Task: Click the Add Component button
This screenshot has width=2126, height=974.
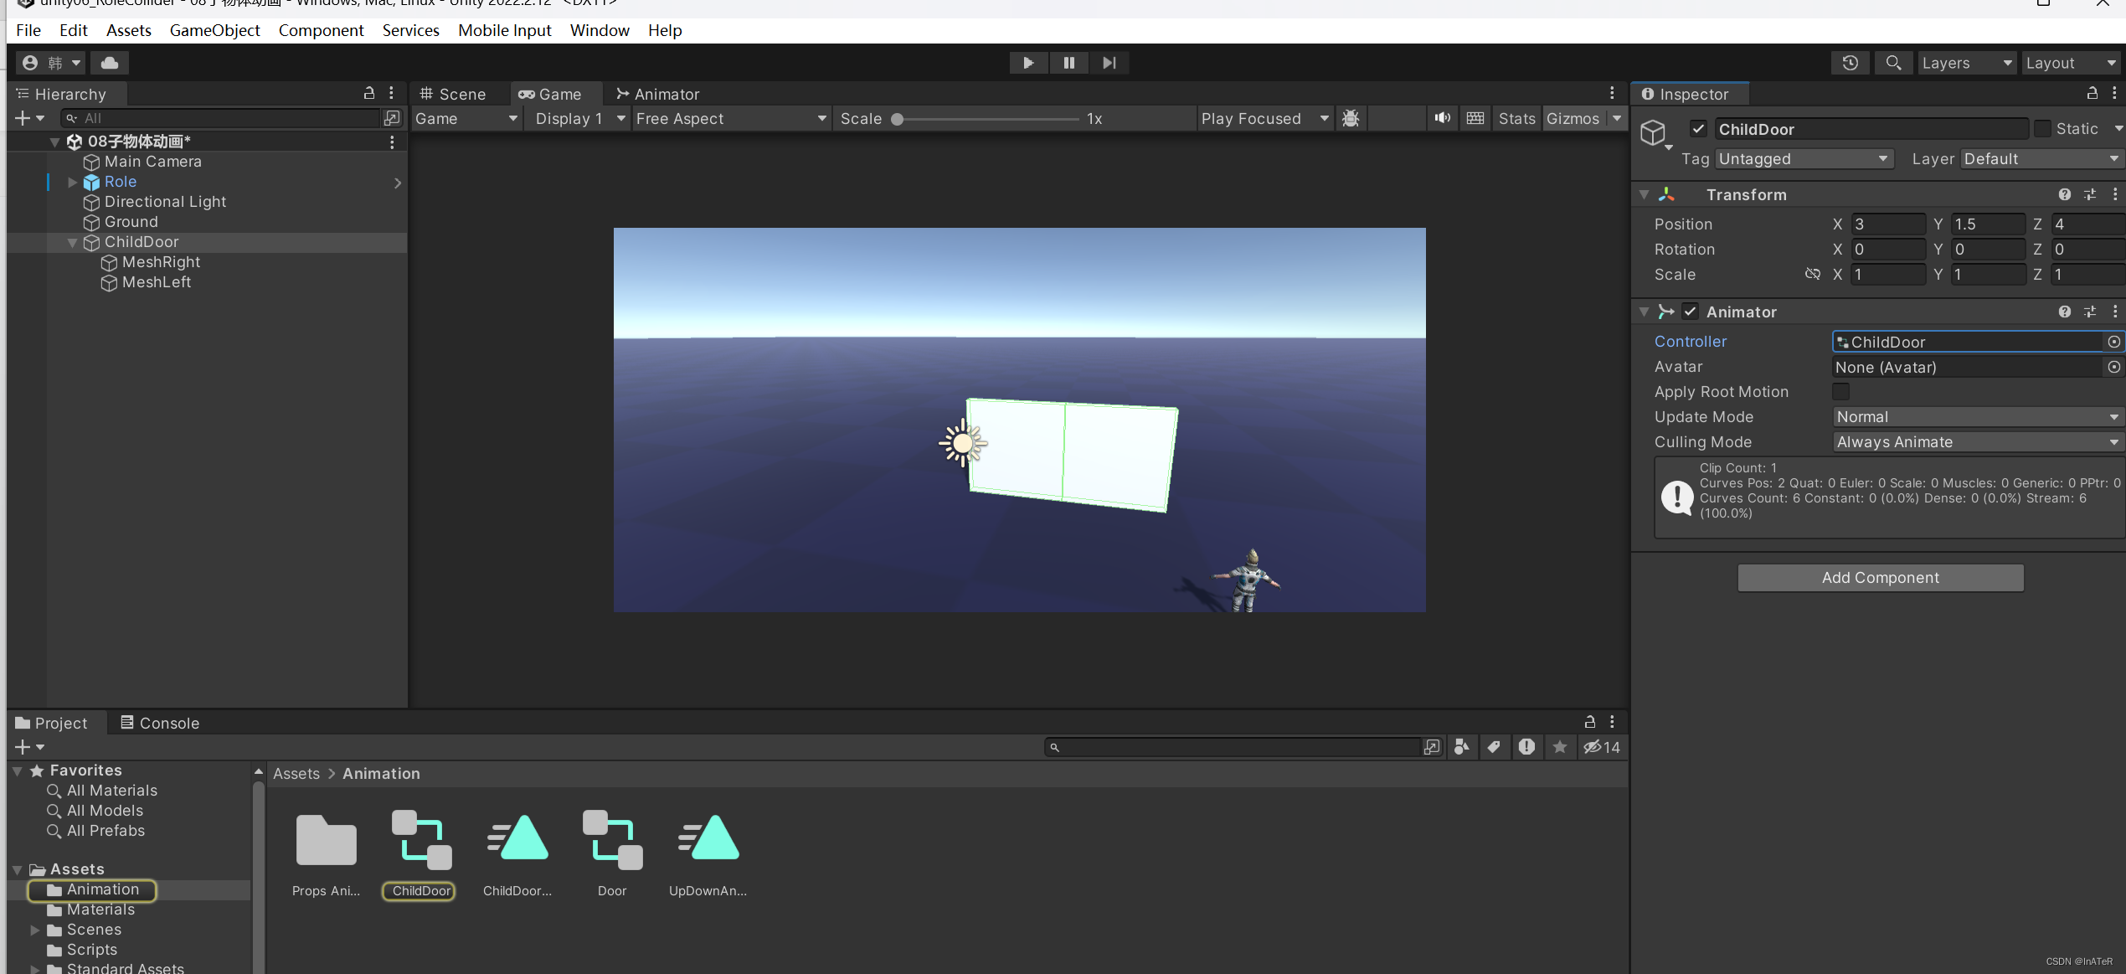Action: pos(1880,577)
